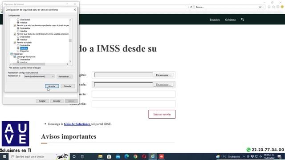Click the settings list scroll-up arrow
The width and height of the screenshot is (285, 160).
coord(70,20)
